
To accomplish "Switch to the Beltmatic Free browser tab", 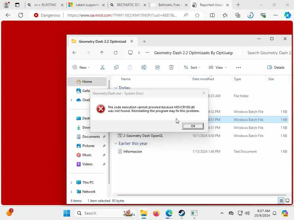I will coord(170,5).
